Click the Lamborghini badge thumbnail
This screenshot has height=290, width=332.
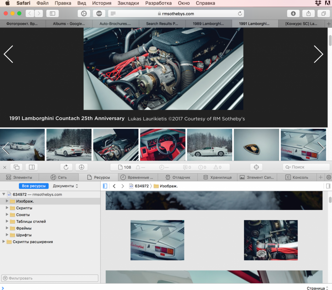[x=256, y=145]
